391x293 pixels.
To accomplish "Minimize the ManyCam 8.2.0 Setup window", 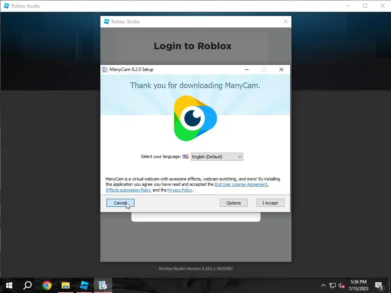I will 247,69.
